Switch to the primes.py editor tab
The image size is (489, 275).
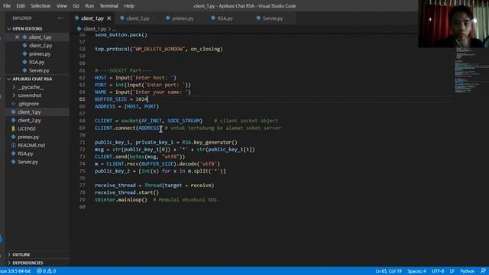pos(183,18)
